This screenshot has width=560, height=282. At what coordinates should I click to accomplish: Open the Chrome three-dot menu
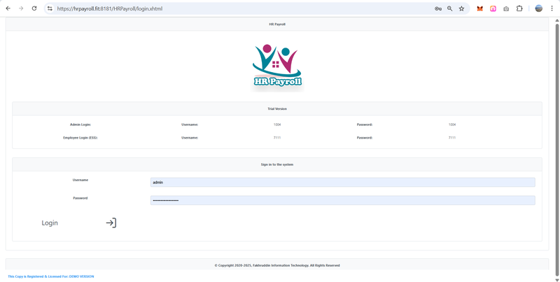pos(552,8)
